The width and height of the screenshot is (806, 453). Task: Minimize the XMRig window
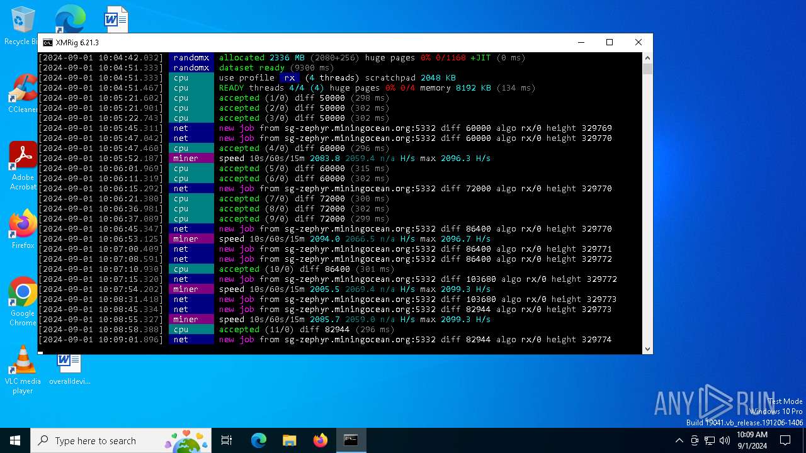pos(580,43)
